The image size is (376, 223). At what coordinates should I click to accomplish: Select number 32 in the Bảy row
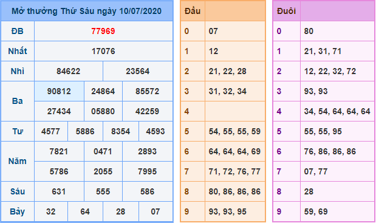click(51, 211)
